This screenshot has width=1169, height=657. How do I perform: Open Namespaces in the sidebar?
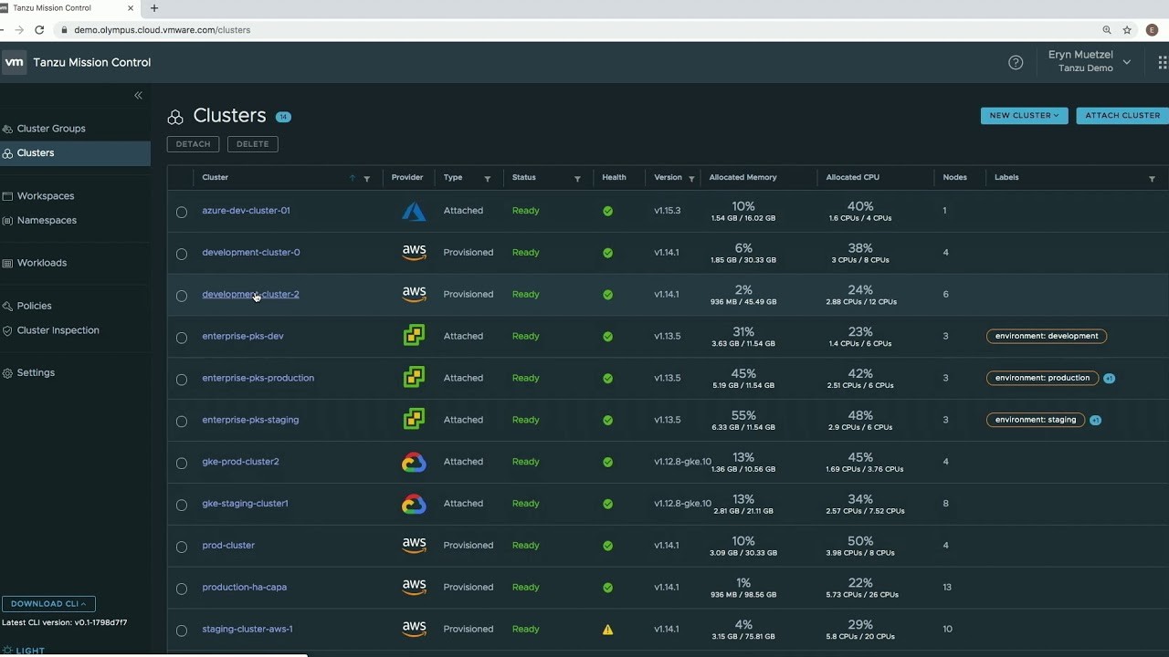pyautogui.click(x=47, y=221)
